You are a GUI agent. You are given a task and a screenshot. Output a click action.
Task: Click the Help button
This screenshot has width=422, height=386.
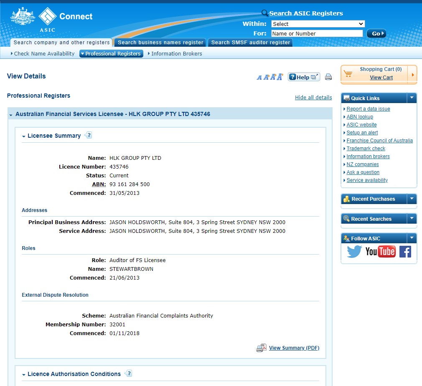(x=304, y=77)
